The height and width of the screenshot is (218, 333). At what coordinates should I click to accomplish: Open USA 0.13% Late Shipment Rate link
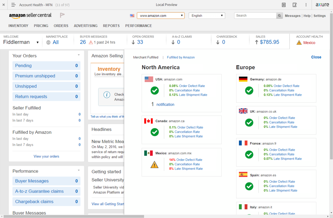tap(188, 95)
